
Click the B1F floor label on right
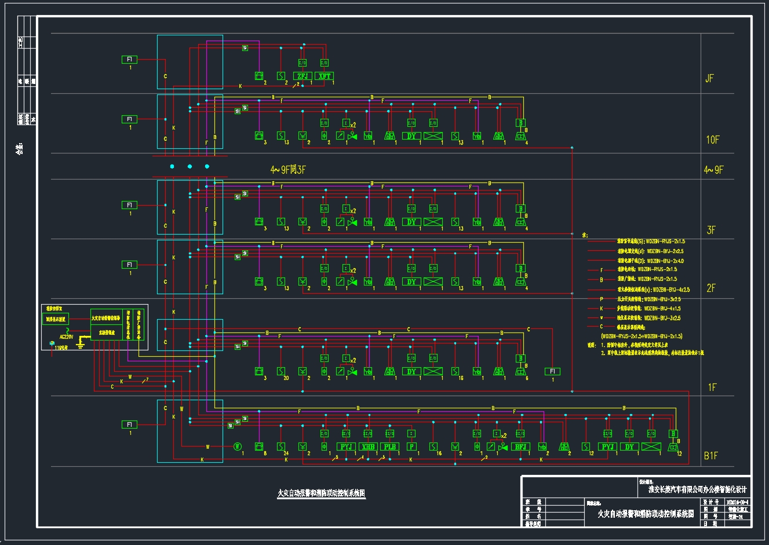pyautogui.click(x=711, y=456)
